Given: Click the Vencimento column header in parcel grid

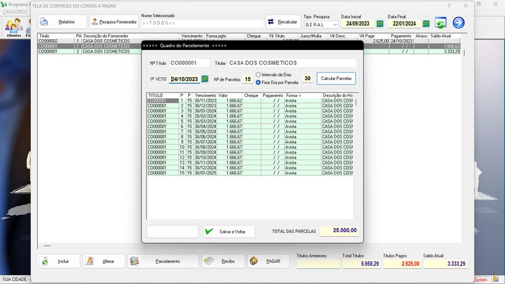Looking at the screenshot, I should point(205,95).
